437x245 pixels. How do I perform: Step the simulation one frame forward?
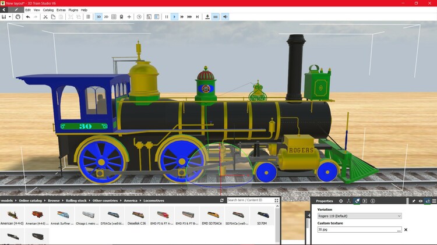(x=198, y=17)
